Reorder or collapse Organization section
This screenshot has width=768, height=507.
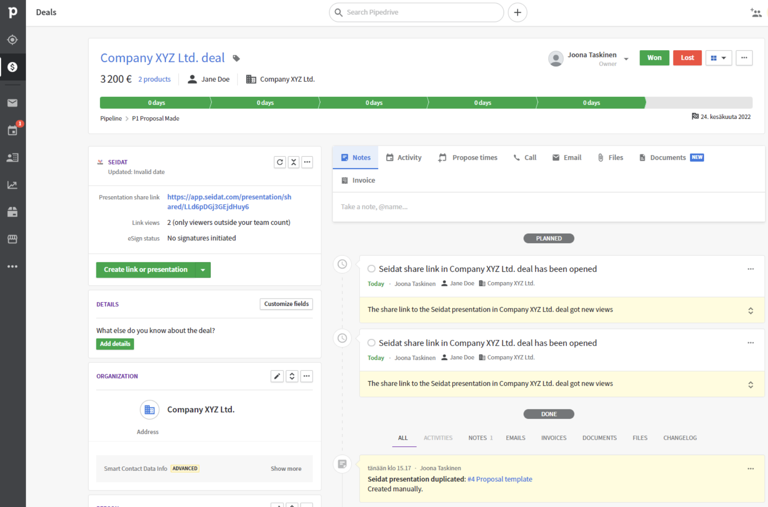point(292,376)
